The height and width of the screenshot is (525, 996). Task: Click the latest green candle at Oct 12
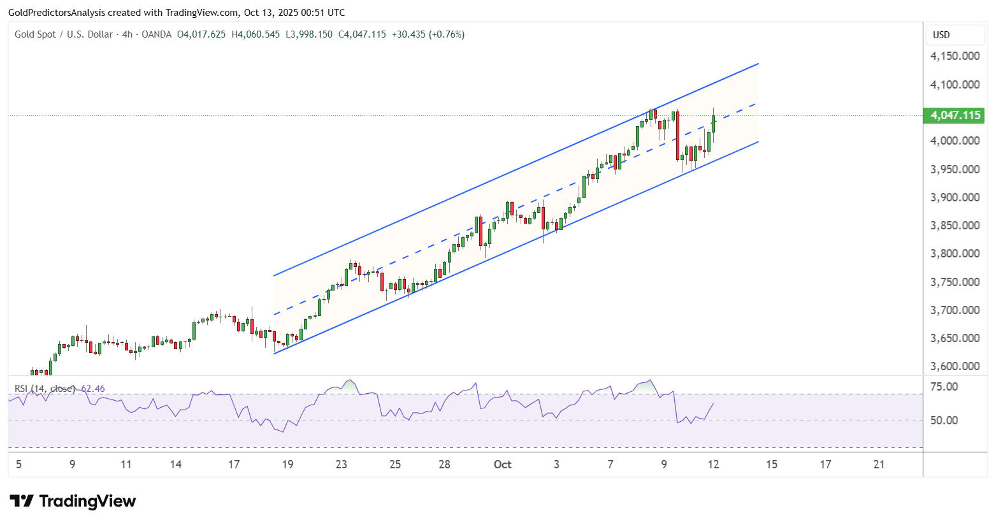(713, 124)
